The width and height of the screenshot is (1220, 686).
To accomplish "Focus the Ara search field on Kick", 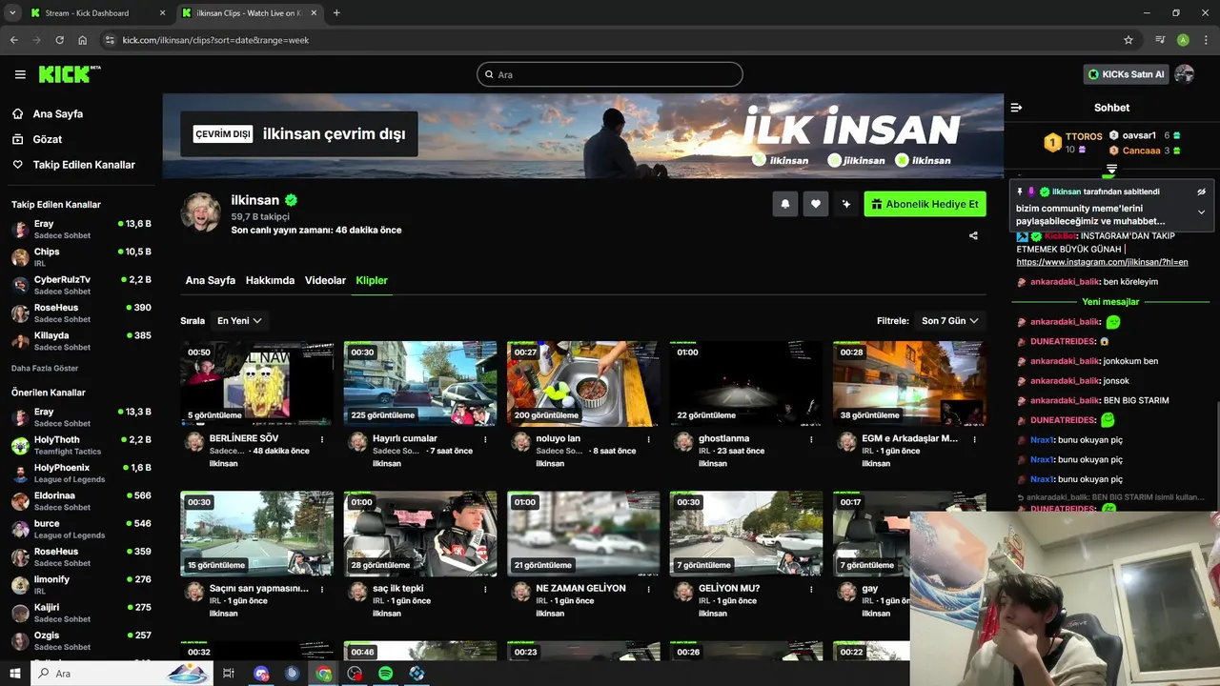I will click(x=610, y=74).
